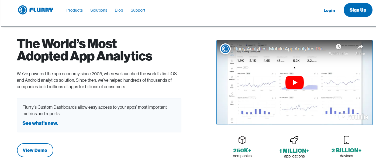Open the Products menu

pos(74,10)
